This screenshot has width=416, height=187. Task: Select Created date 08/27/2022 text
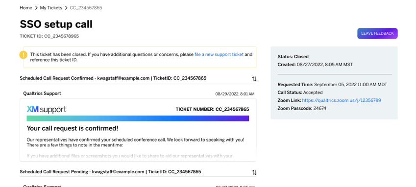coord(315,64)
